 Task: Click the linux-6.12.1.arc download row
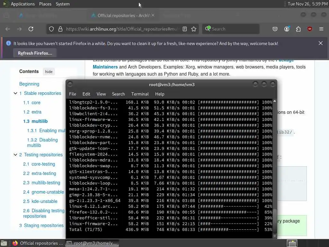(x=171, y=206)
